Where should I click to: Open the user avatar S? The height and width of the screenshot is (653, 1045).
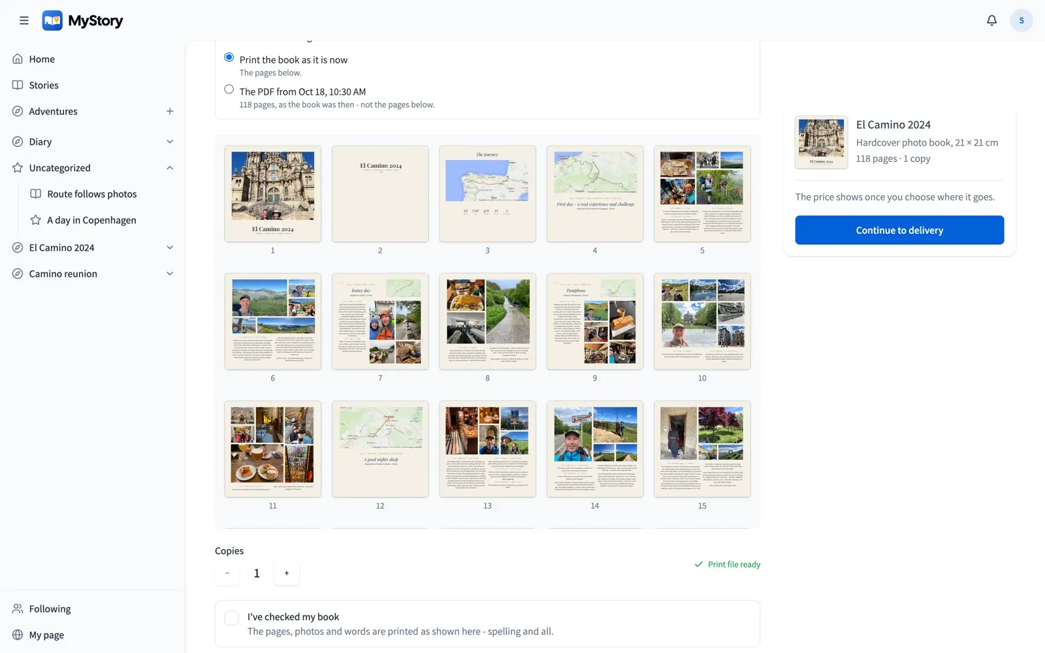pos(1021,20)
